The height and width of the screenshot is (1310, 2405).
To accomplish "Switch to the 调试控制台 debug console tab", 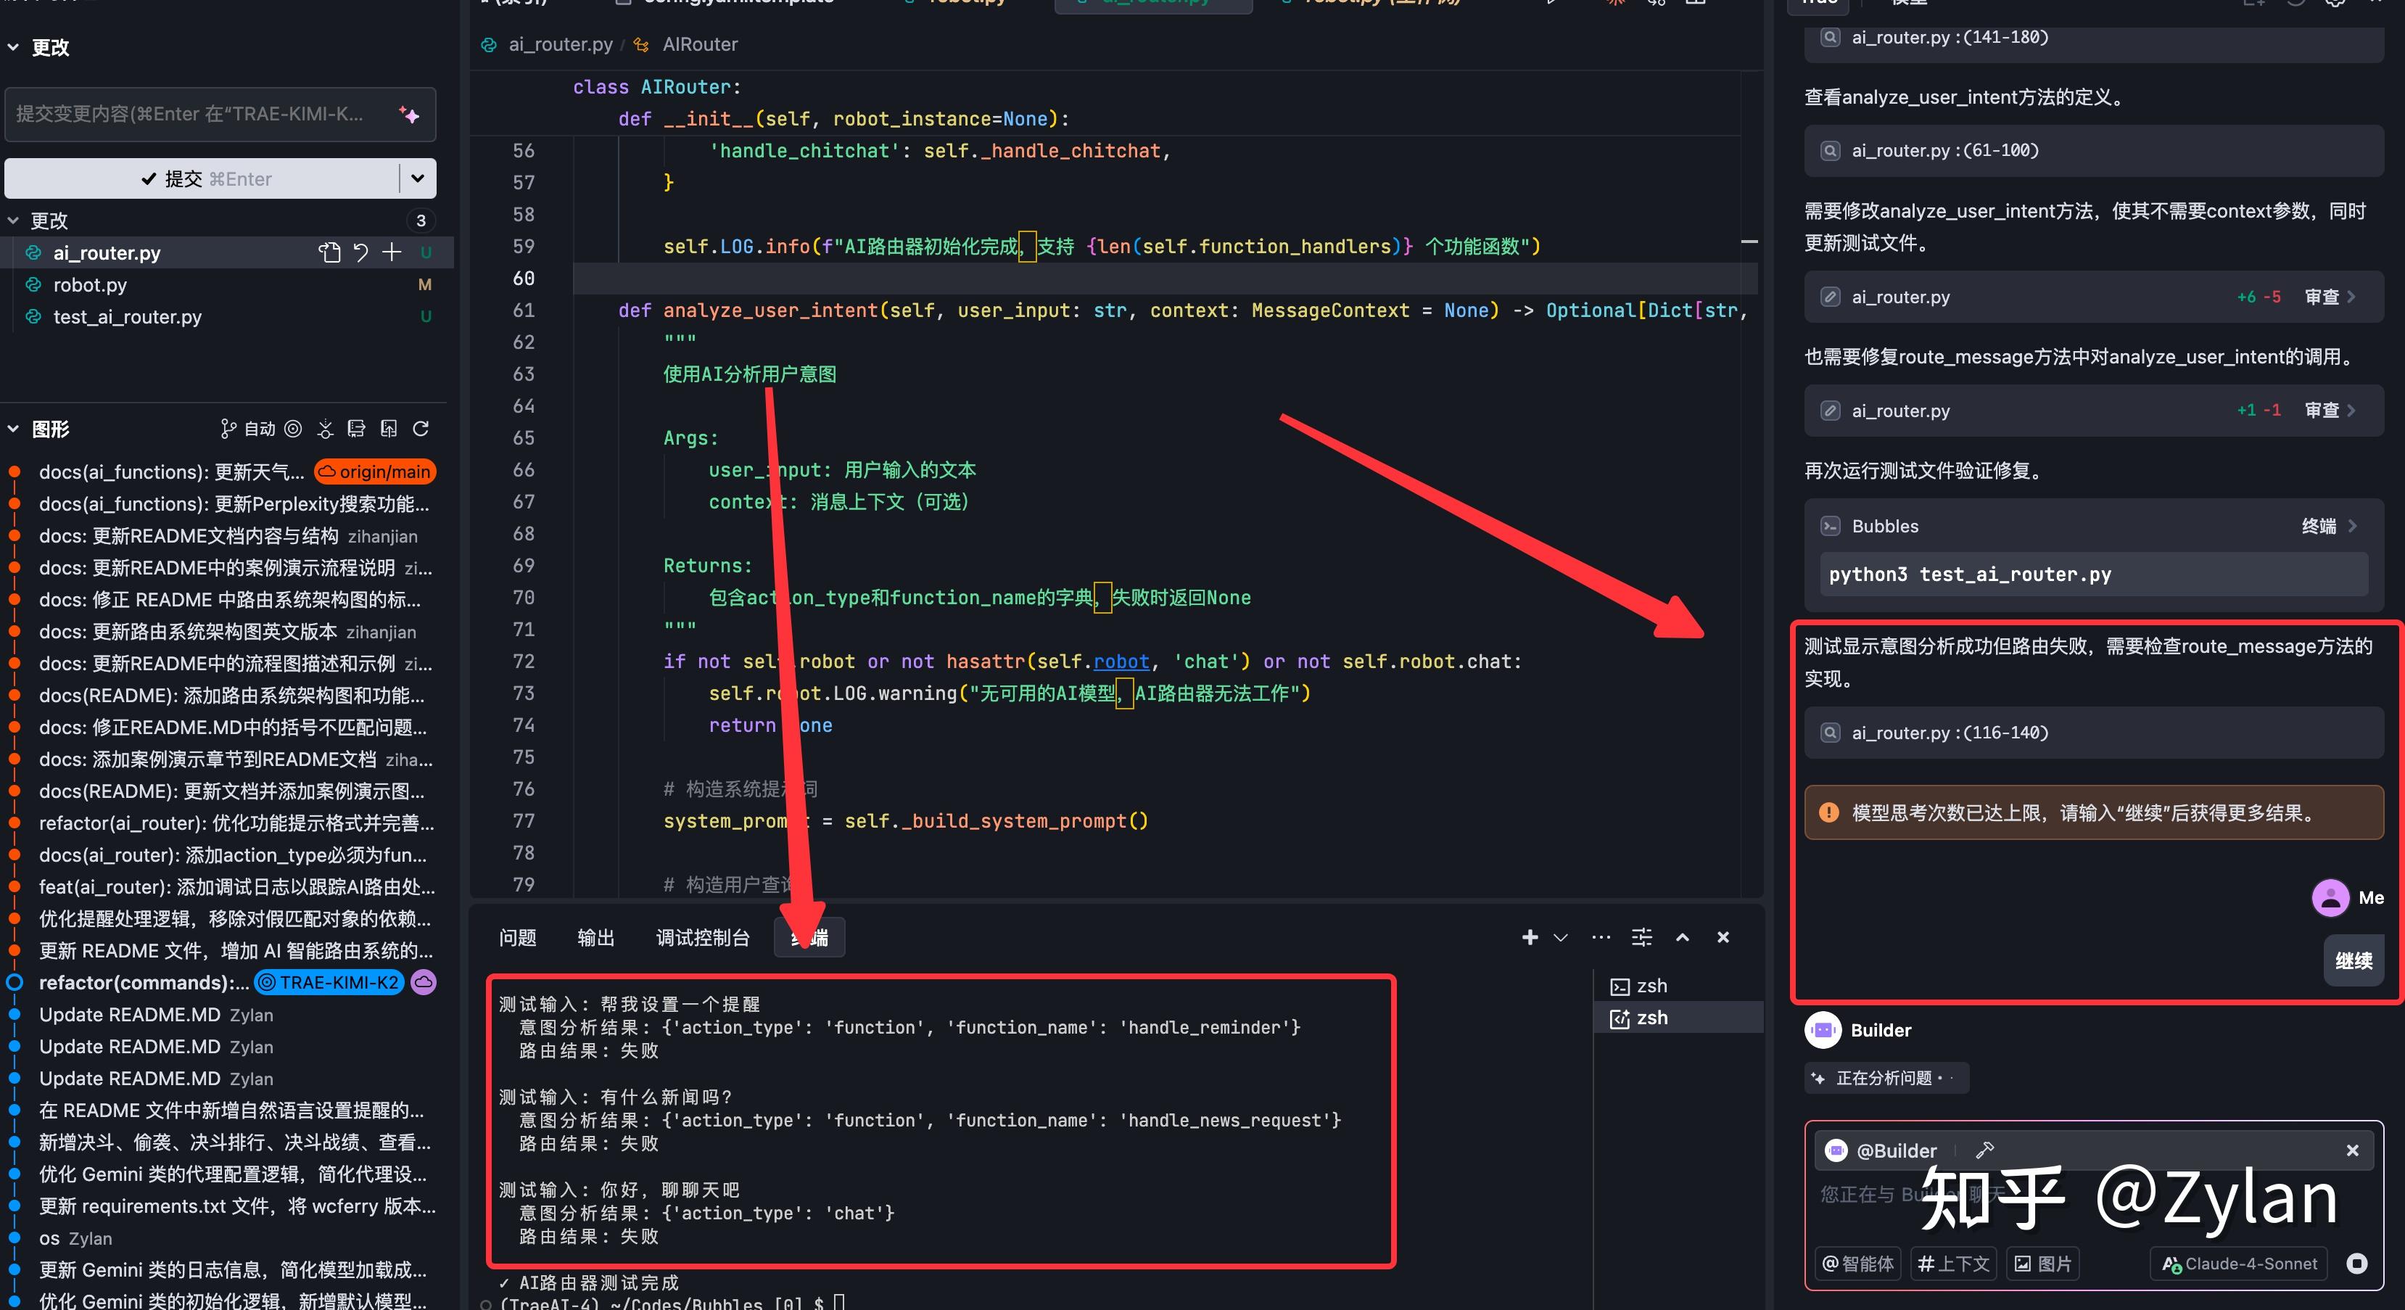I will (x=702, y=937).
